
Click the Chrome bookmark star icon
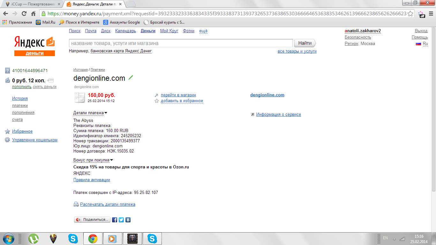(411, 14)
